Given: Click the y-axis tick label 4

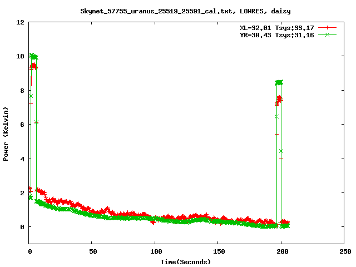Looking at the screenshot, I should pyautogui.click(x=22, y=159).
